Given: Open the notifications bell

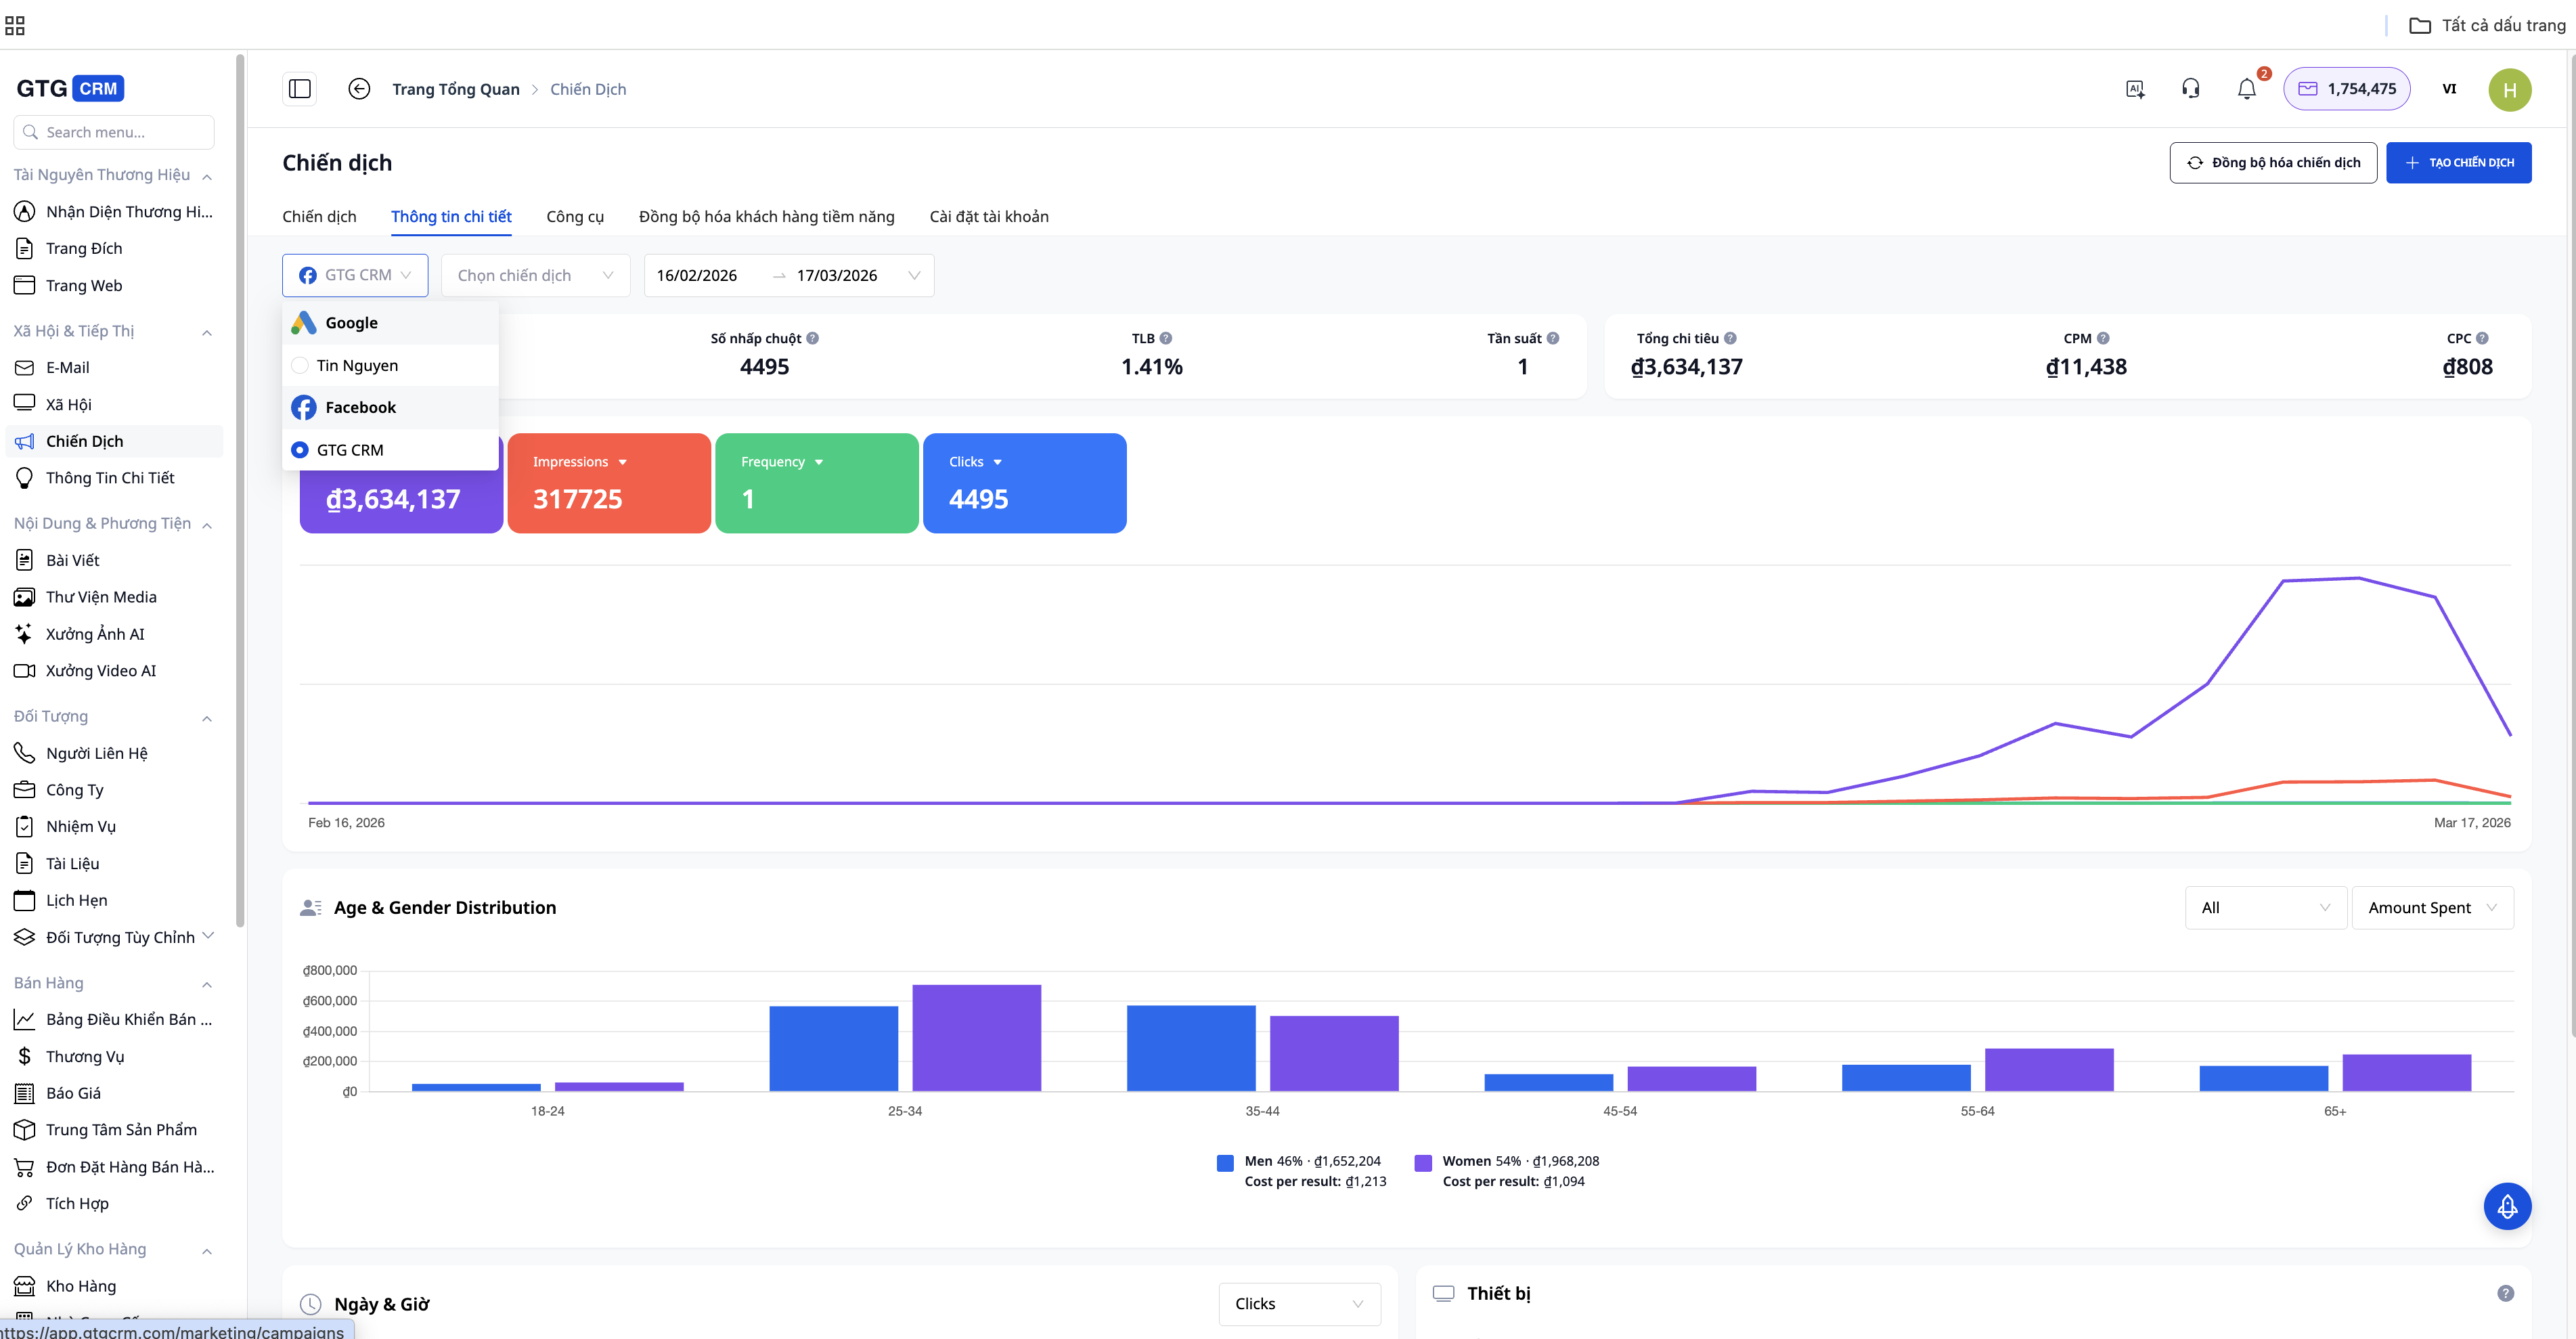Looking at the screenshot, I should click(2246, 89).
